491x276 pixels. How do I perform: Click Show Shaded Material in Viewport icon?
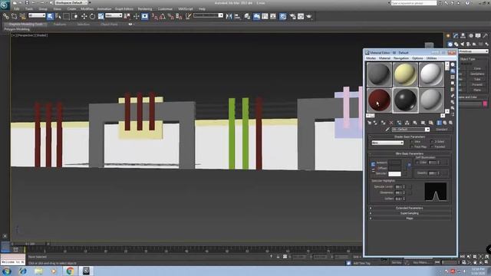[431, 123]
